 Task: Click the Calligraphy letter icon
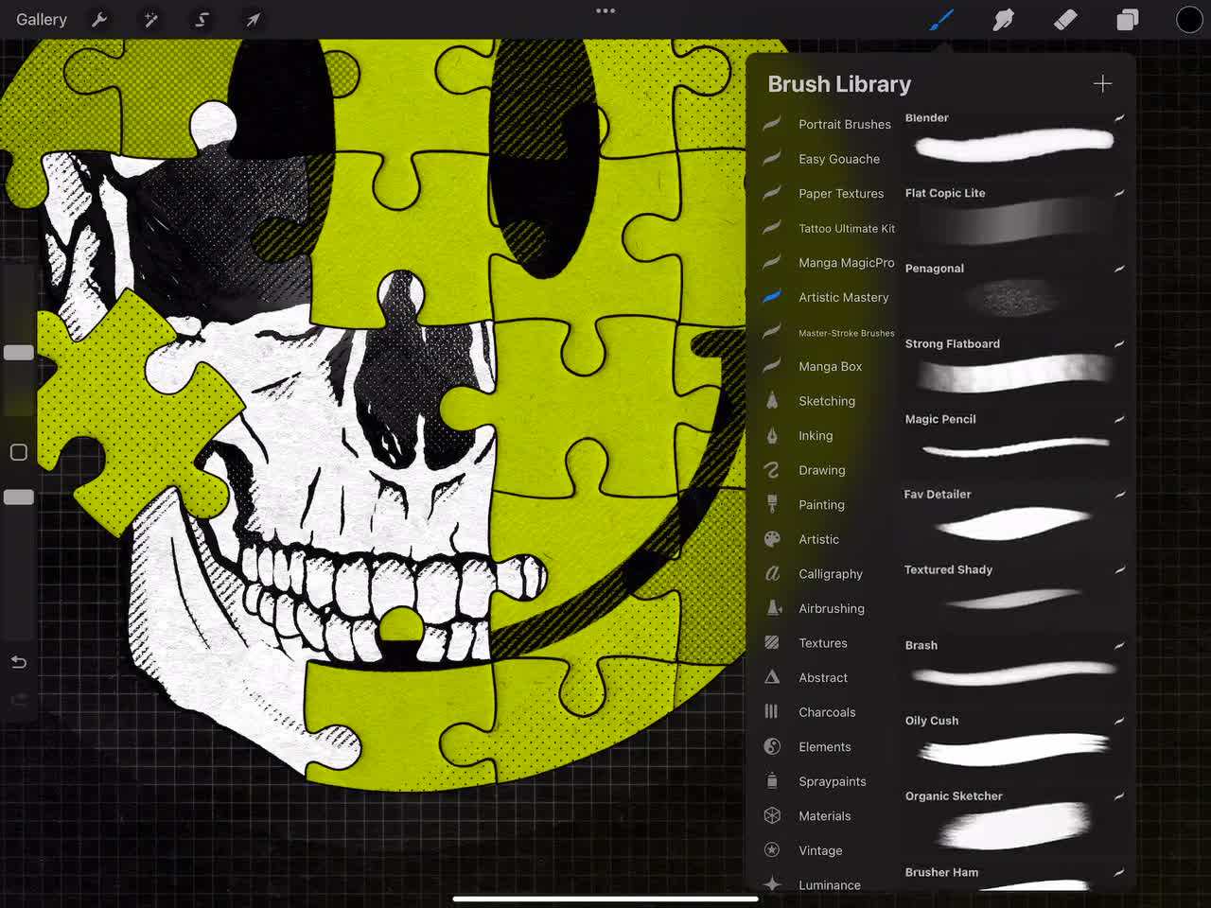tap(772, 573)
